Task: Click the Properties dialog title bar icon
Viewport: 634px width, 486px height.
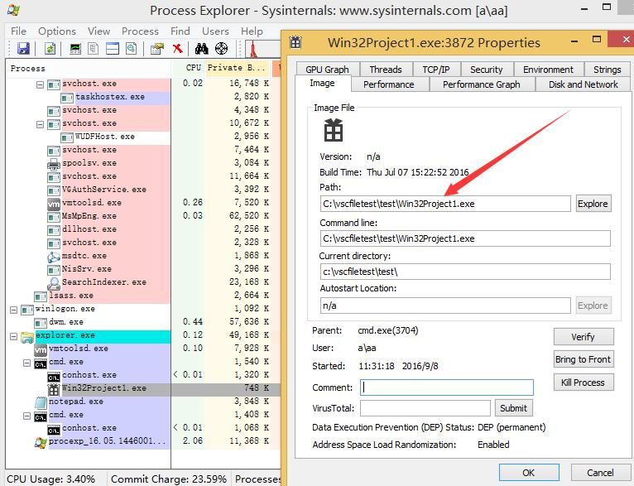Action: (295, 42)
